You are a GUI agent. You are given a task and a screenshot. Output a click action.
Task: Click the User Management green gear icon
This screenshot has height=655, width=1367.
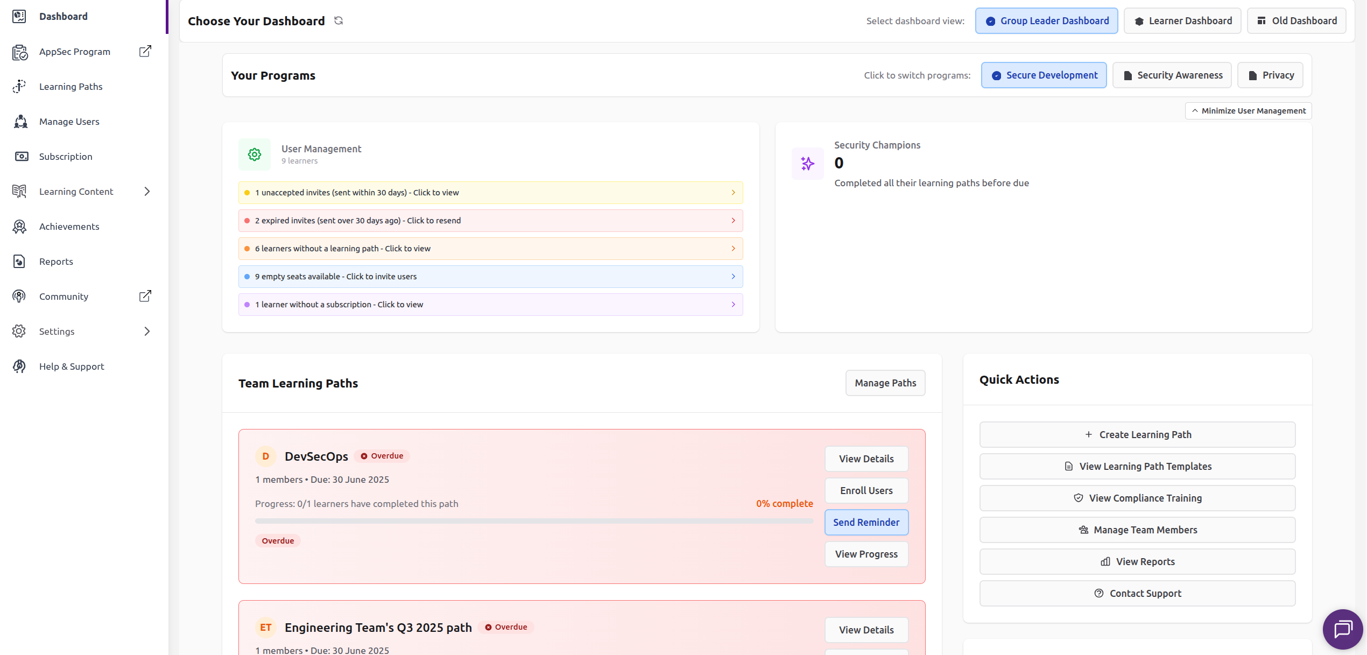pos(255,154)
